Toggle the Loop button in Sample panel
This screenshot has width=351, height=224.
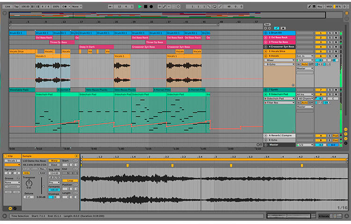70,180
